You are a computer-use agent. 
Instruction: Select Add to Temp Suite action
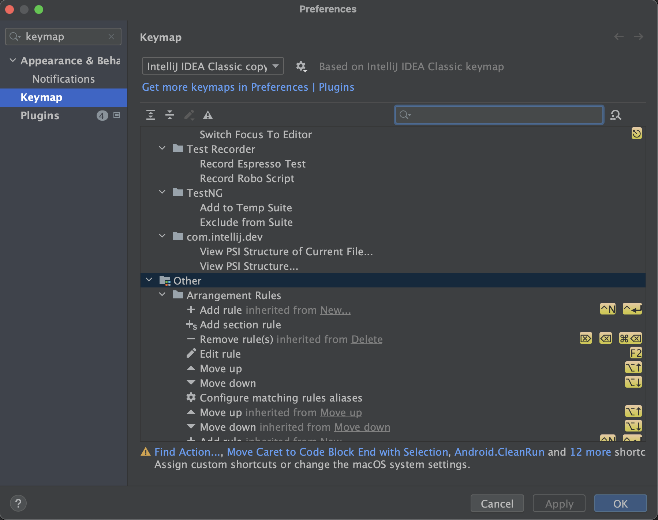coord(393,207)
